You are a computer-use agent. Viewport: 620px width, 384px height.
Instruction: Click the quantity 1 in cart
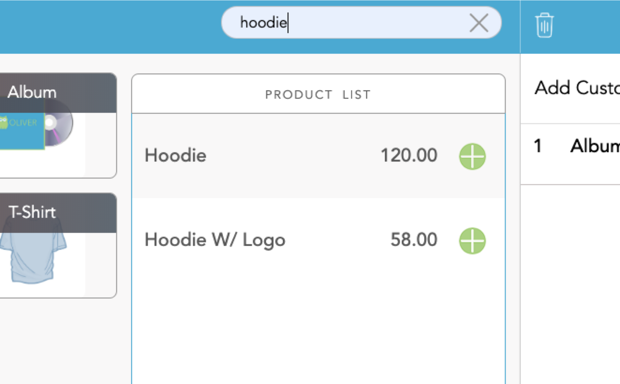537,146
